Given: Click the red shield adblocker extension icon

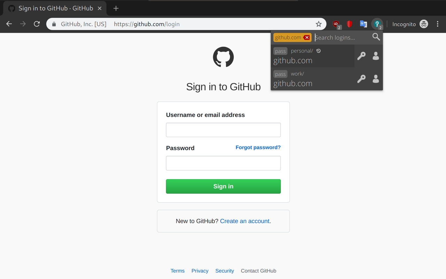Looking at the screenshot, I should 349,24.
